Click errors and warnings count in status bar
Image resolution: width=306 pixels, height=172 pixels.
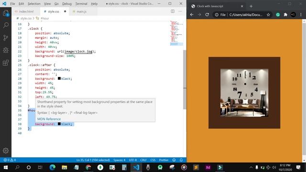[10, 160]
